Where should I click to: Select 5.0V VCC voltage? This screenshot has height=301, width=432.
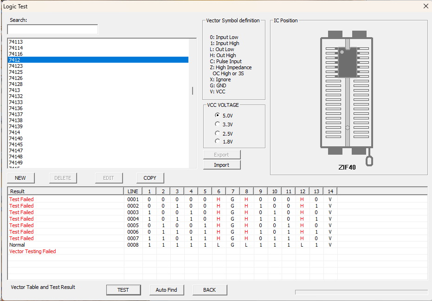(x=218, y=115)
